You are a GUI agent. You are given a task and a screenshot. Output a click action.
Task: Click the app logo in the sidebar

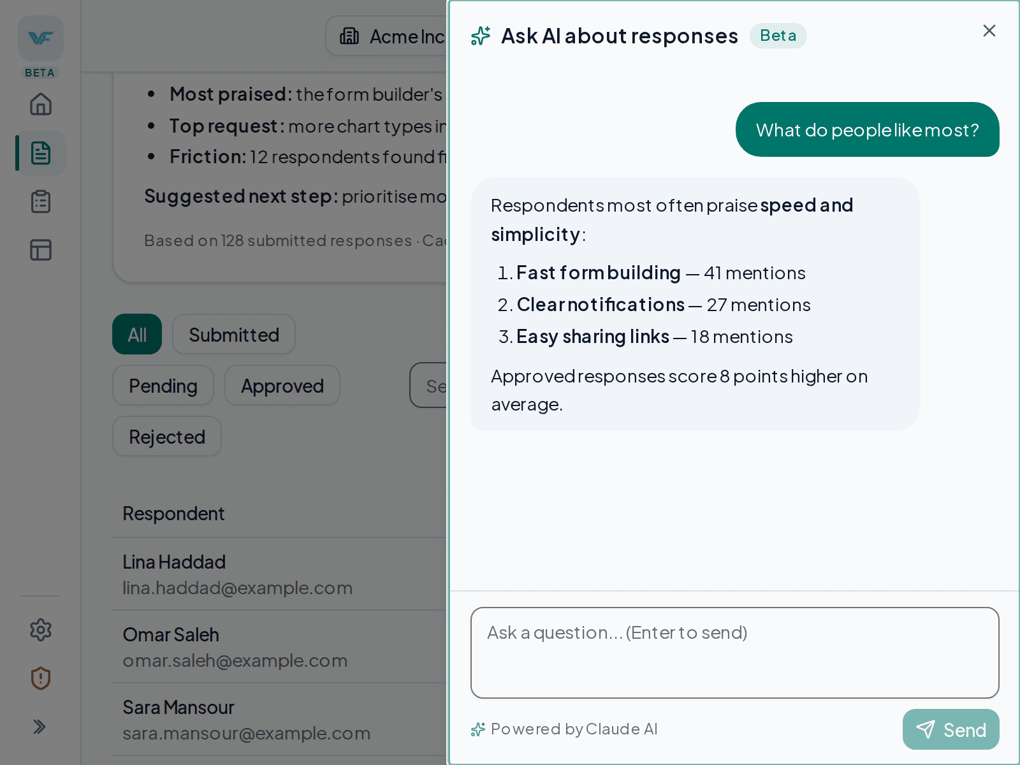(x=41, y=38)
